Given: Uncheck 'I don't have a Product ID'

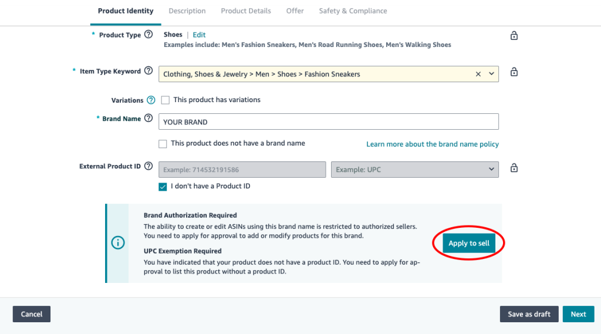Looking at the screenshot, I should click(163, 187).
